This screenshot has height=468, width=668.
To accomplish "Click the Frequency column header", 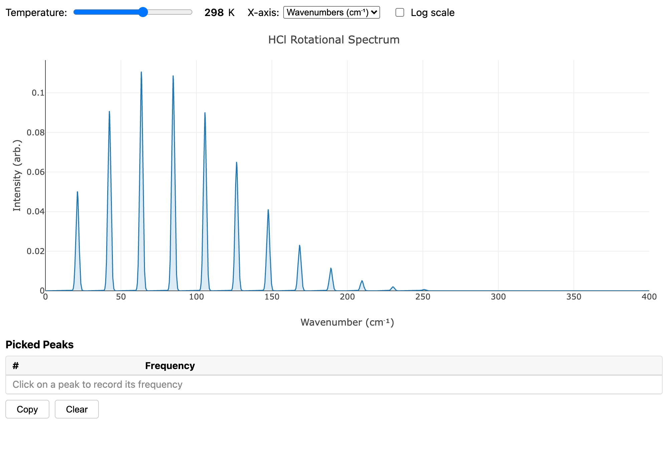I will click(170, 366).
